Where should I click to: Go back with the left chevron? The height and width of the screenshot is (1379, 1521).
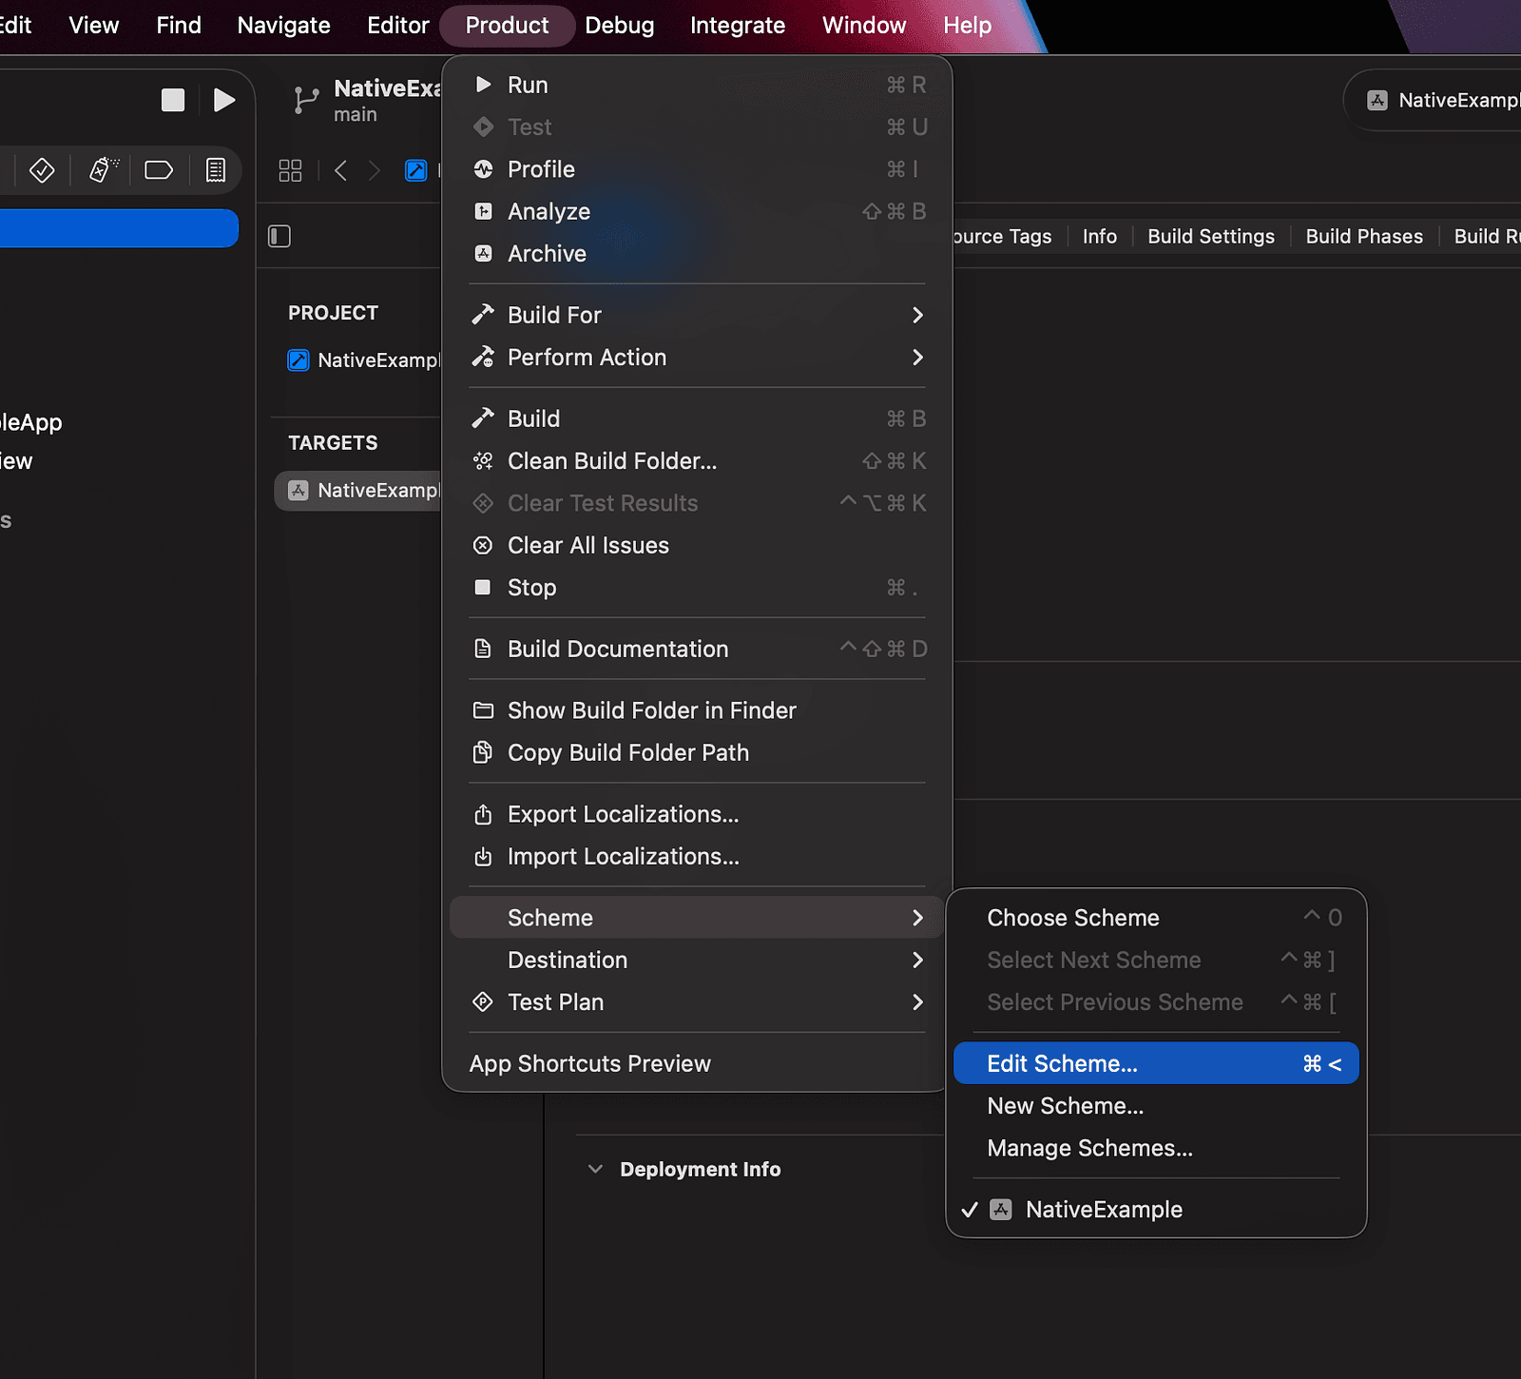pos(340,170)
